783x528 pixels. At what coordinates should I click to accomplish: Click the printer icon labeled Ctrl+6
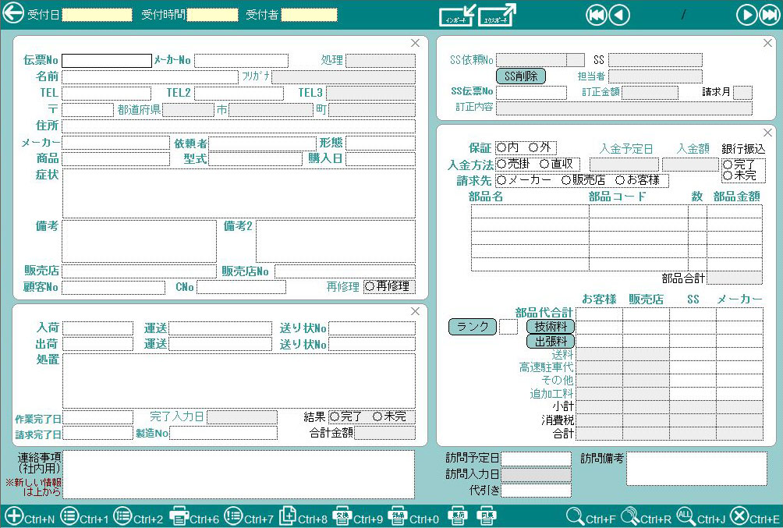(x=179, y=516)
